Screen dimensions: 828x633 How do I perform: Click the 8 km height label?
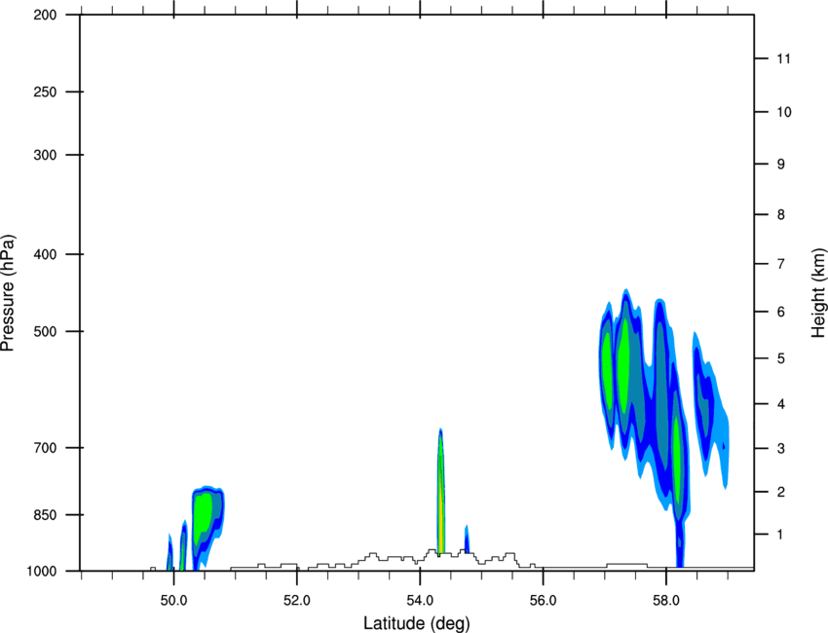(x=781, y=215)
